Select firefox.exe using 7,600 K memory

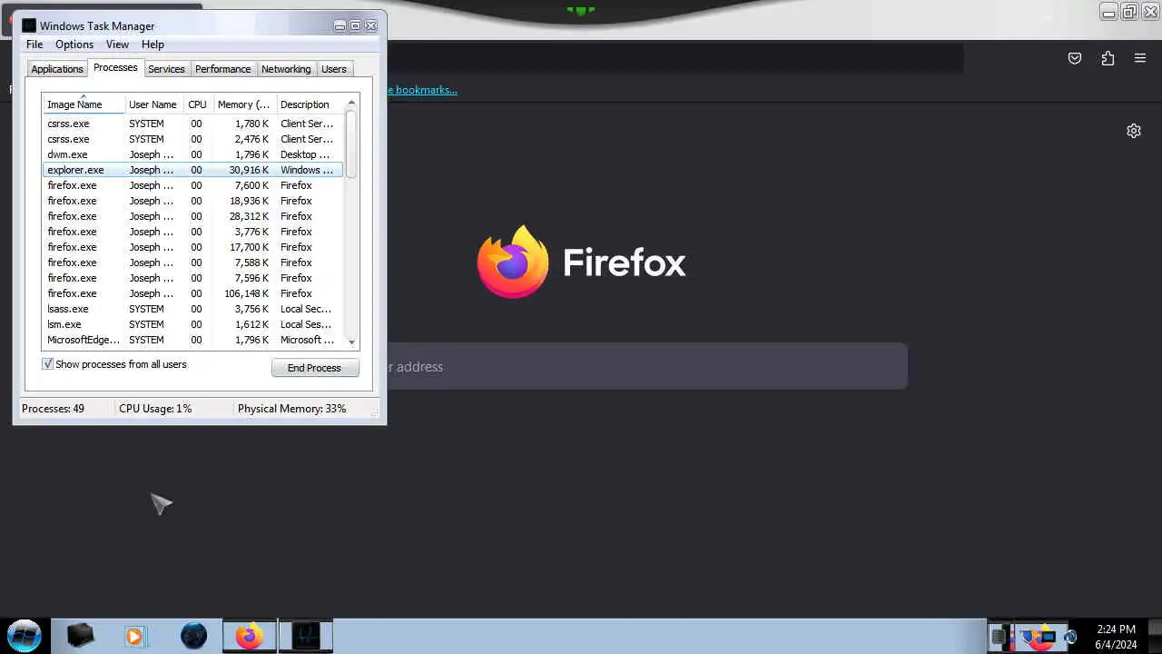[193, 185]
